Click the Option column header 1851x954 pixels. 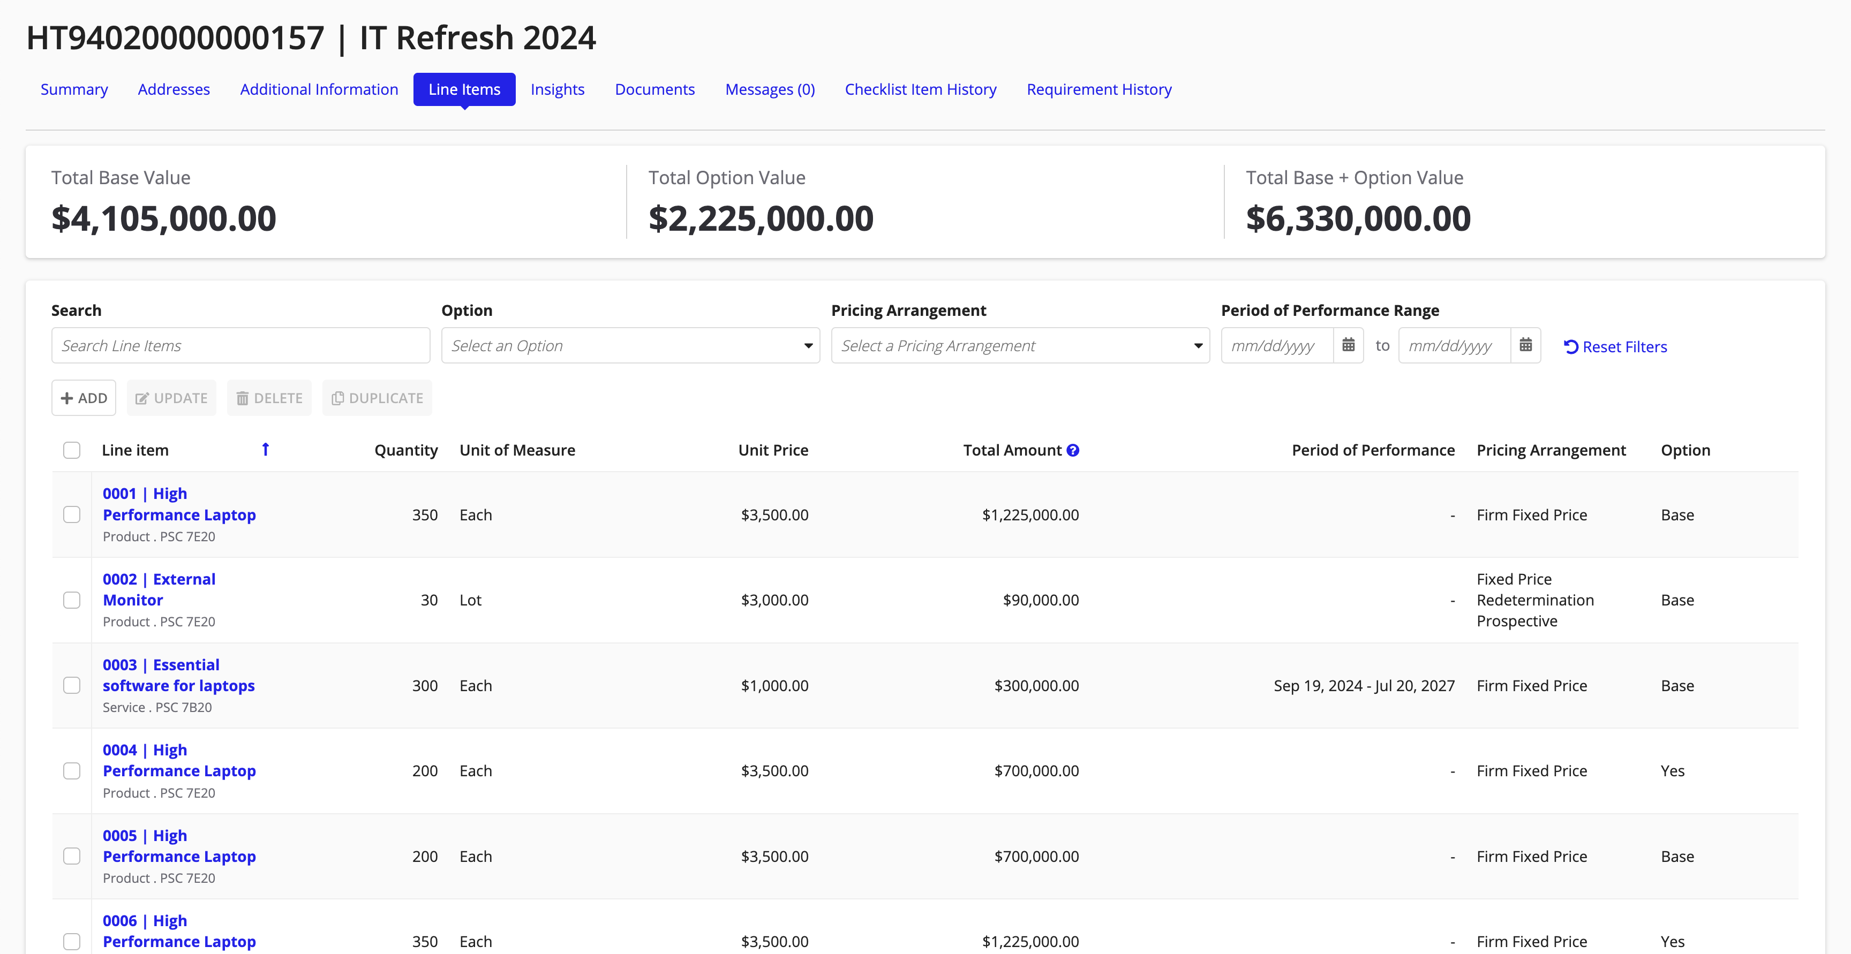click(x=1686, y=450)
